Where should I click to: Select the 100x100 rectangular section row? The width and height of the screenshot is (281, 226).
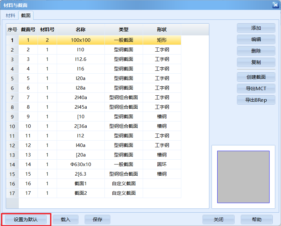[81, 40]
